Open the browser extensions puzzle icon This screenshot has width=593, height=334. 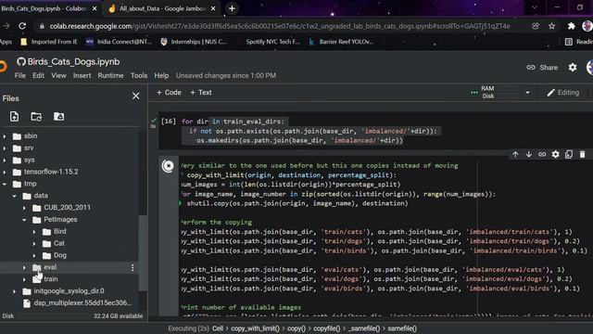[571, 26]
